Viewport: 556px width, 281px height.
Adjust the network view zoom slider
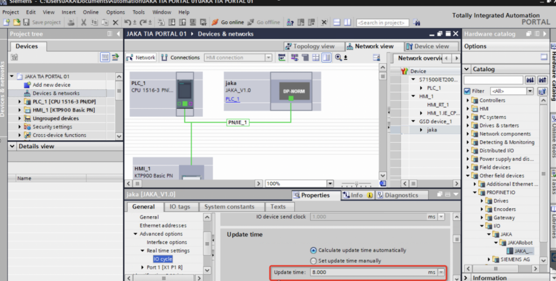pos(356,184)
